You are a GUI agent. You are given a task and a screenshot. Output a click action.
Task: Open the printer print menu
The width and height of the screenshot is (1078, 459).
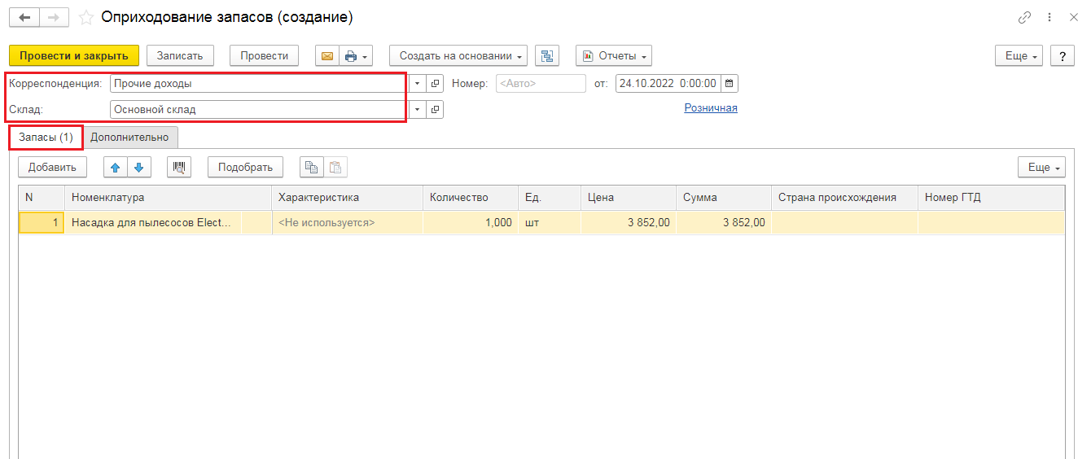click(x=357, y=56)
